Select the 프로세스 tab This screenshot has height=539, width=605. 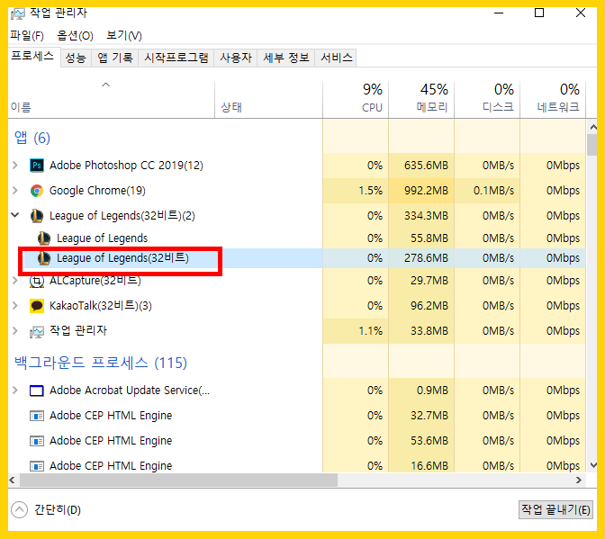[32, 57]
